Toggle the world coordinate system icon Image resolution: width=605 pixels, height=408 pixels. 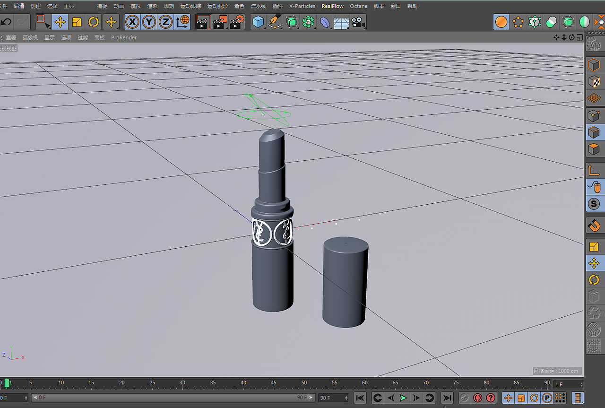[x=182, y=22]
